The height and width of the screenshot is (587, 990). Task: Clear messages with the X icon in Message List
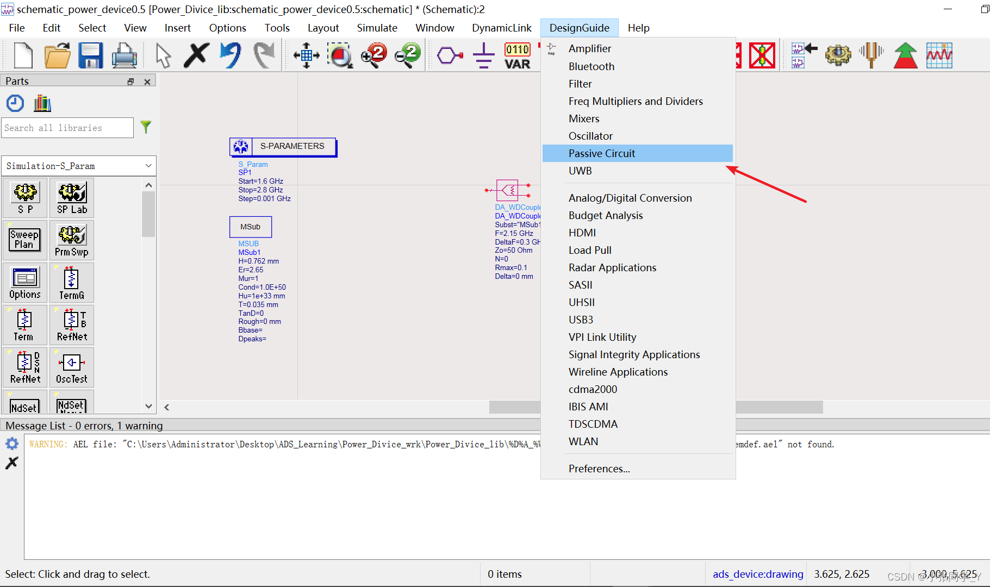12,463
